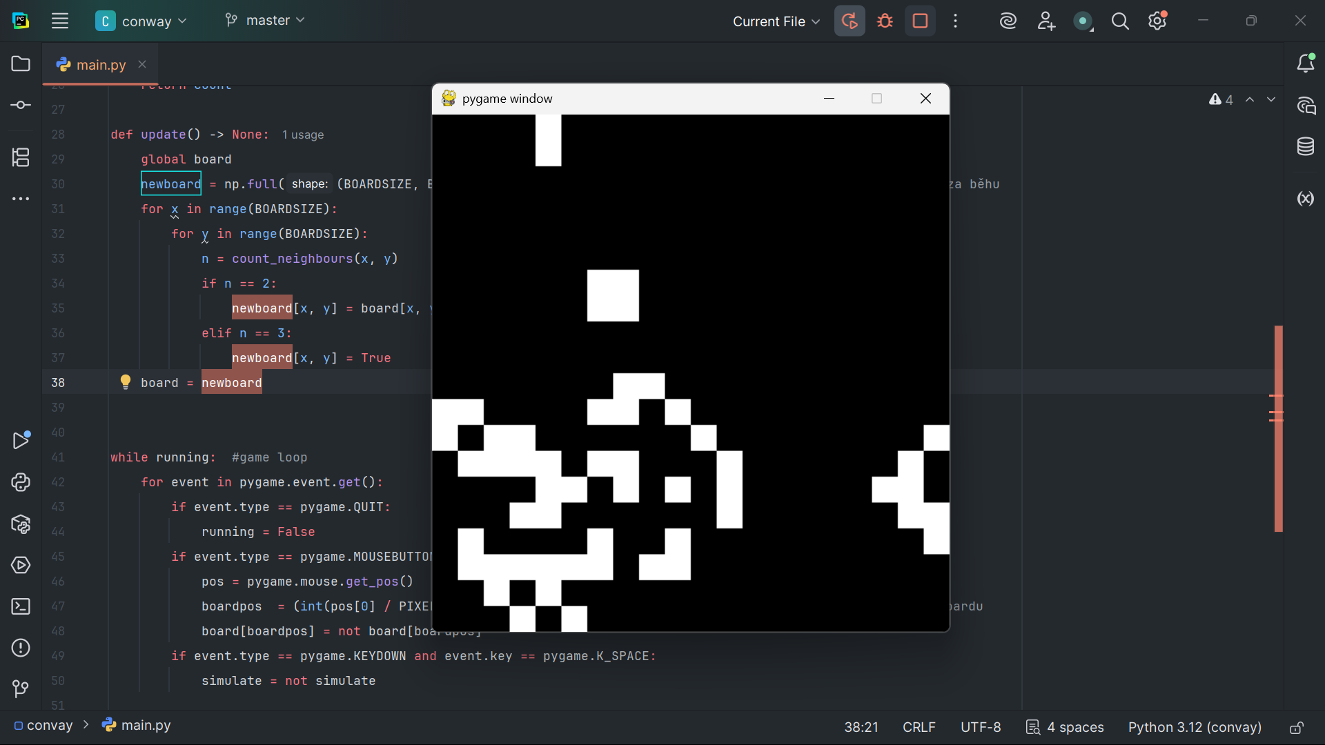Change UTF-8 file encoding
Screen dimensions: 1325x745
pyautogui.click(x=981, y=727)
